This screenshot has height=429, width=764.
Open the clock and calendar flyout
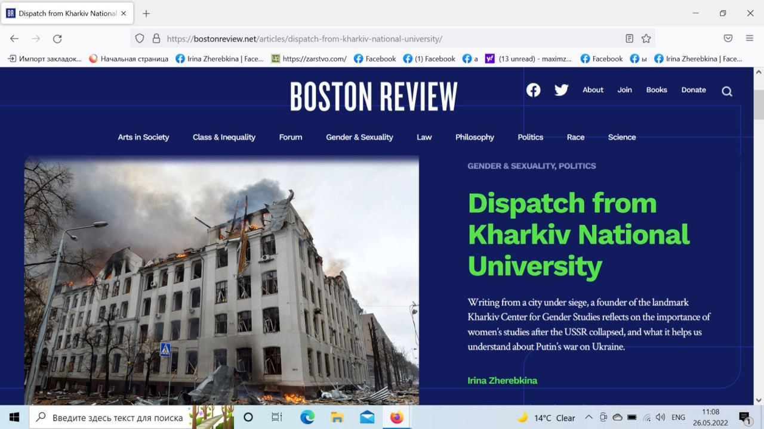click(710, 417)
